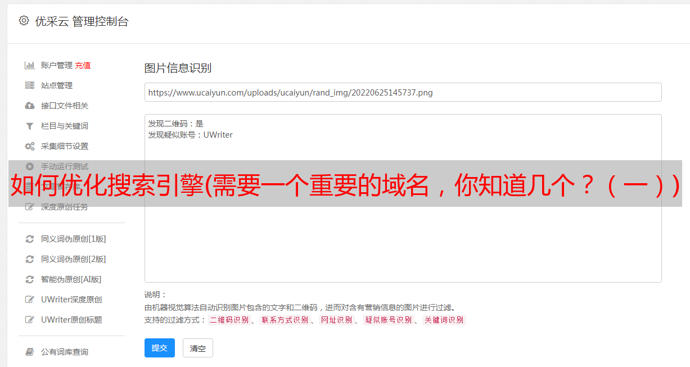Open UWriter原创标题 page
Screen dimensions: 690x367
pos(71,320)
